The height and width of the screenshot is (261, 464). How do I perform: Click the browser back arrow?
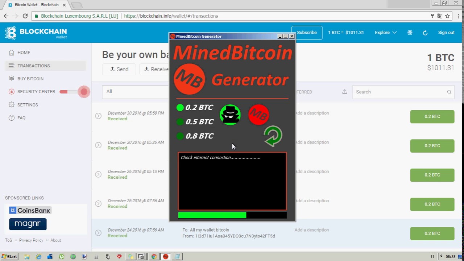pos(6,16)
